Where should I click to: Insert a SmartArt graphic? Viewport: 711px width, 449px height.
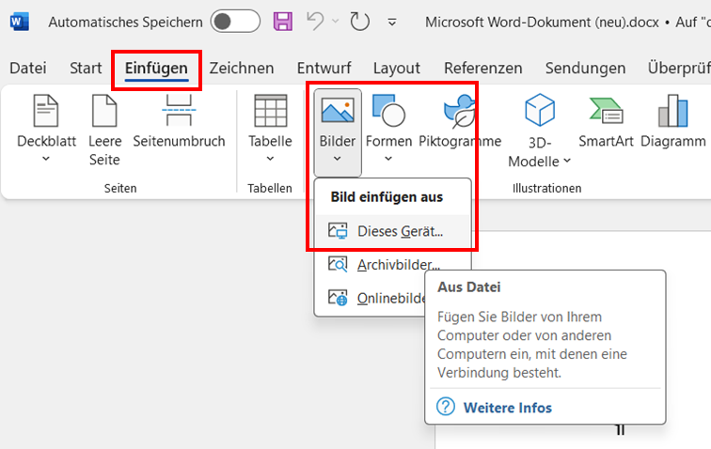(x=606, y=121)
